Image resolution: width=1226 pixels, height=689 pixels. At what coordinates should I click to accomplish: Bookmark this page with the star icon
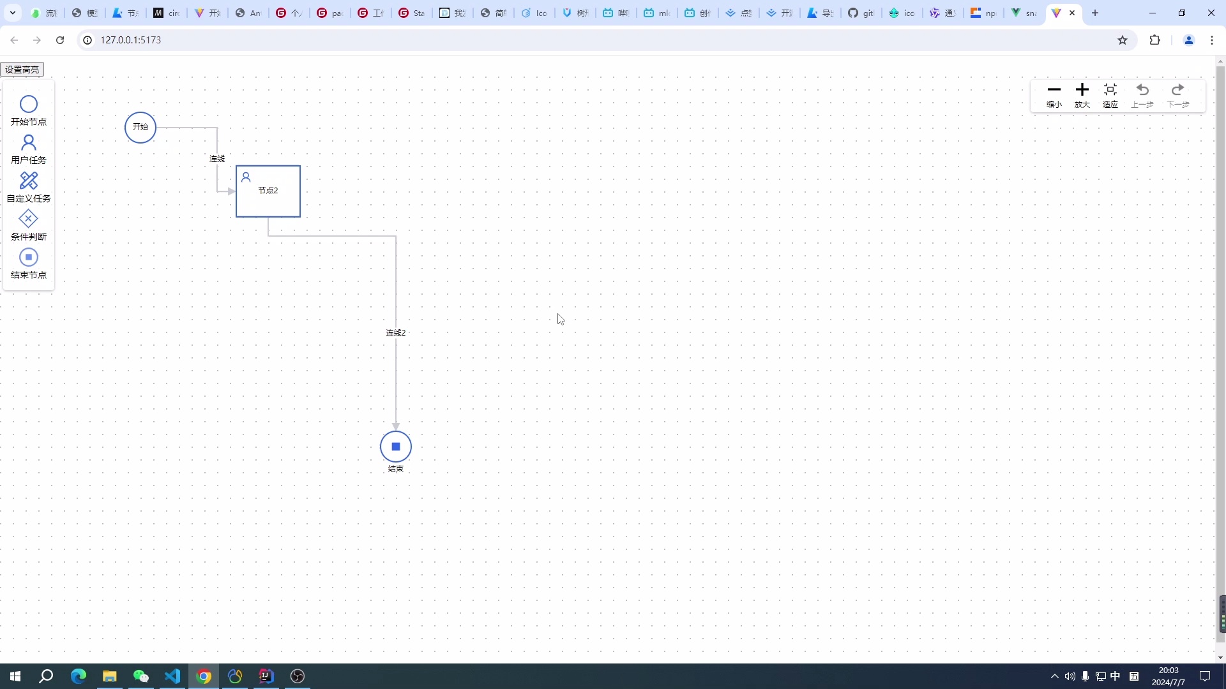(1123, 40)
